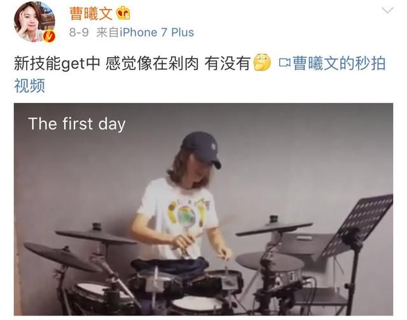
Task: Tap 'The first day' caption on video
Action: click(77, 124)
